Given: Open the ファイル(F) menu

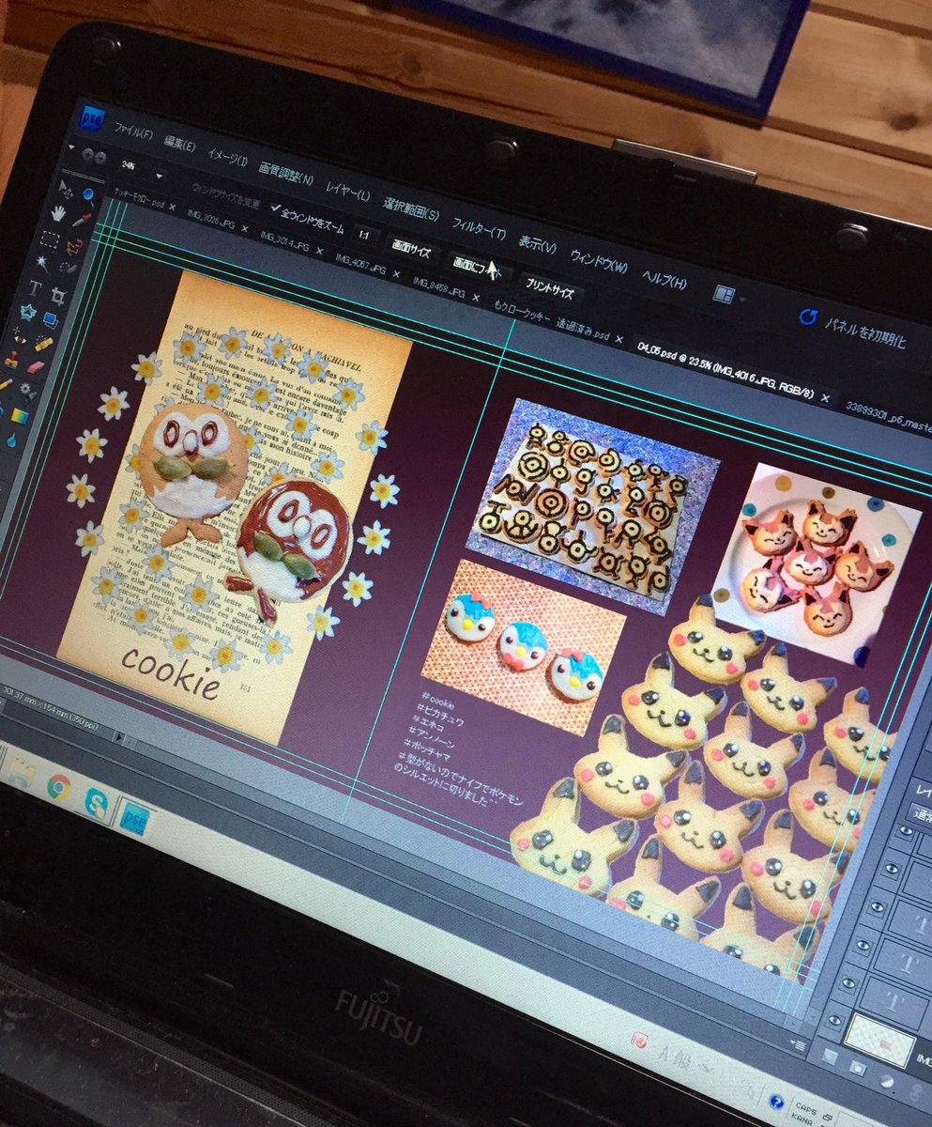Looking at the screenshot, I should pos(133,130).
